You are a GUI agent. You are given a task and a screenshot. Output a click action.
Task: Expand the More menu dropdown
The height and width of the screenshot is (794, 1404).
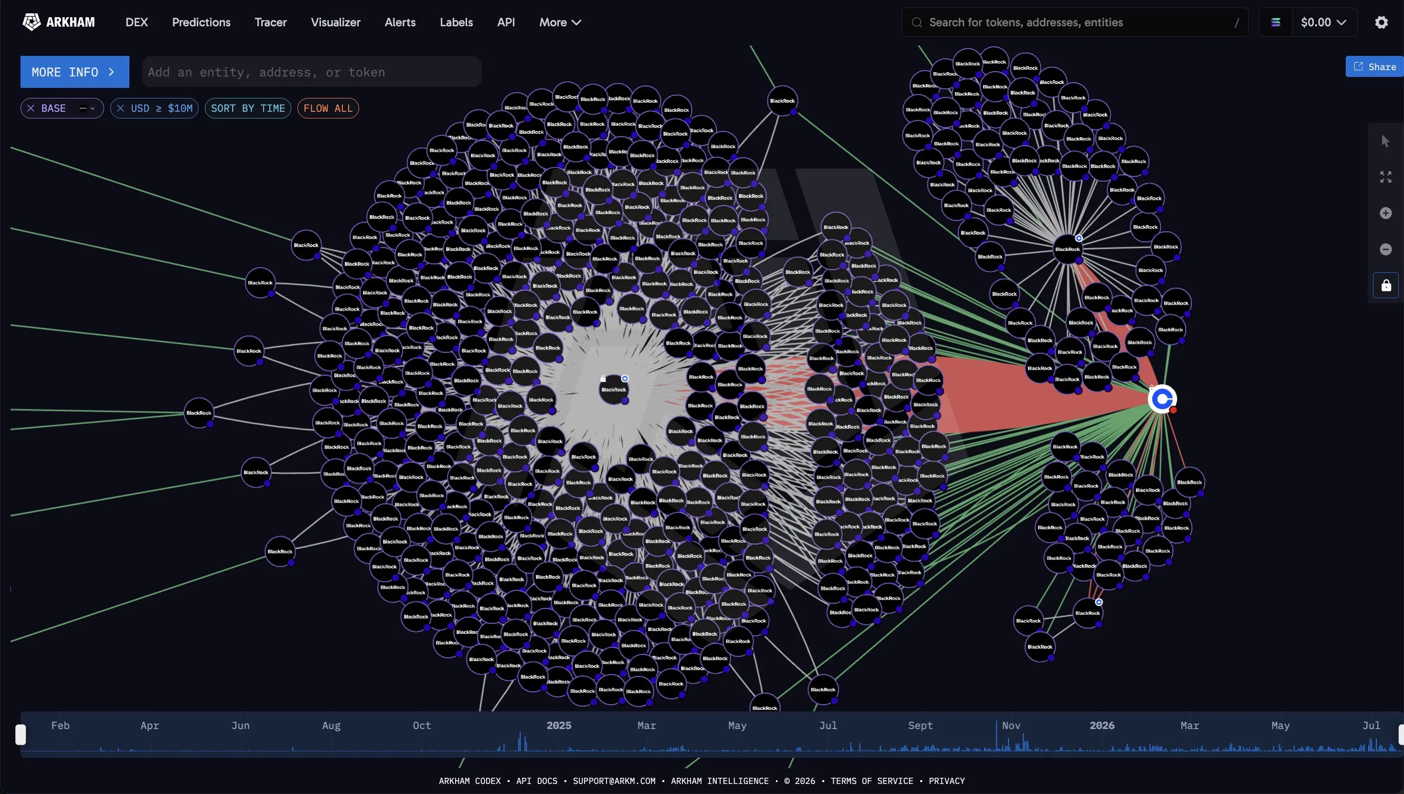pyautogui.click(x=560, y=22)
